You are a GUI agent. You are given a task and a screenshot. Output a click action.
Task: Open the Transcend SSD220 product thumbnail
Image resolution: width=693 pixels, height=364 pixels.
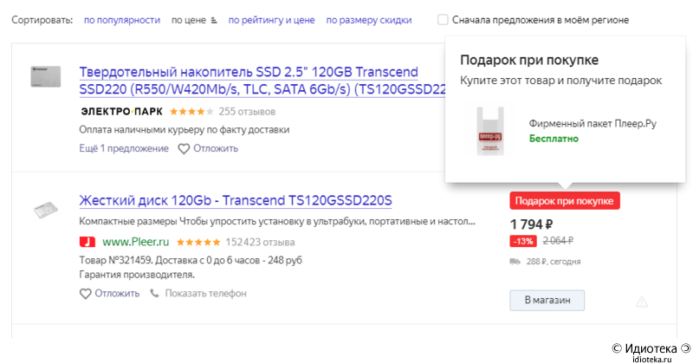point(46,76)
